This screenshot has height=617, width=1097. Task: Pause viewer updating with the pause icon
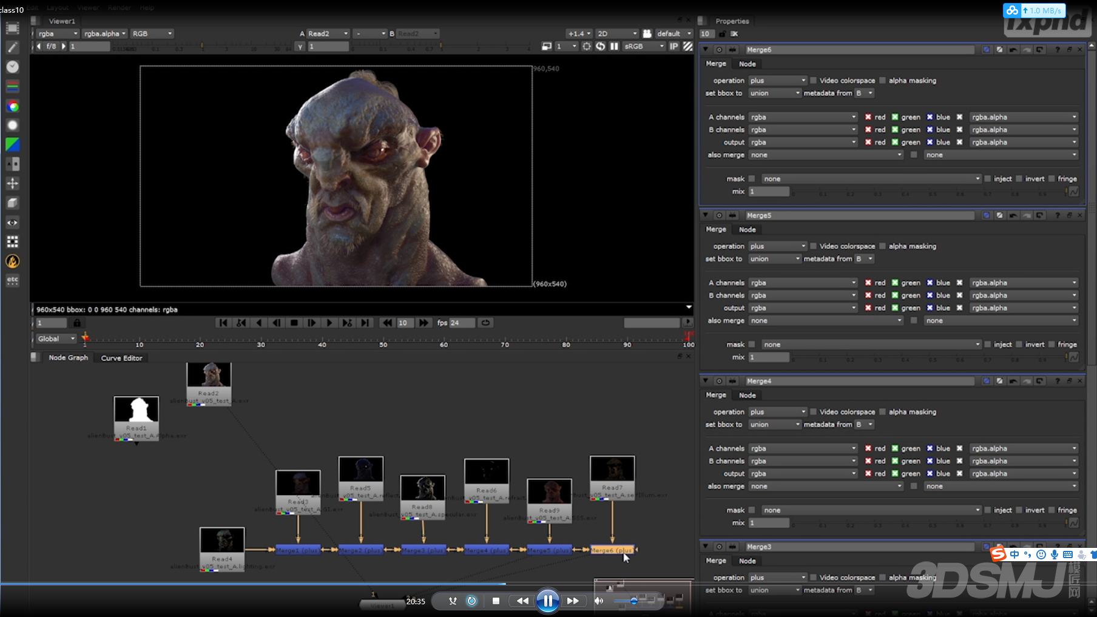tap(614, 46)
